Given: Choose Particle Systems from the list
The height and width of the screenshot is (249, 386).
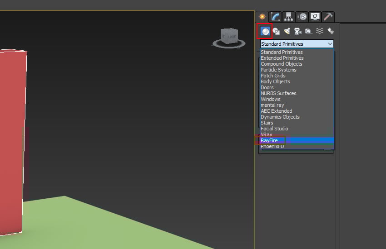Looking at the screenshot, I should pyautogui.click(x=297, y=70).
